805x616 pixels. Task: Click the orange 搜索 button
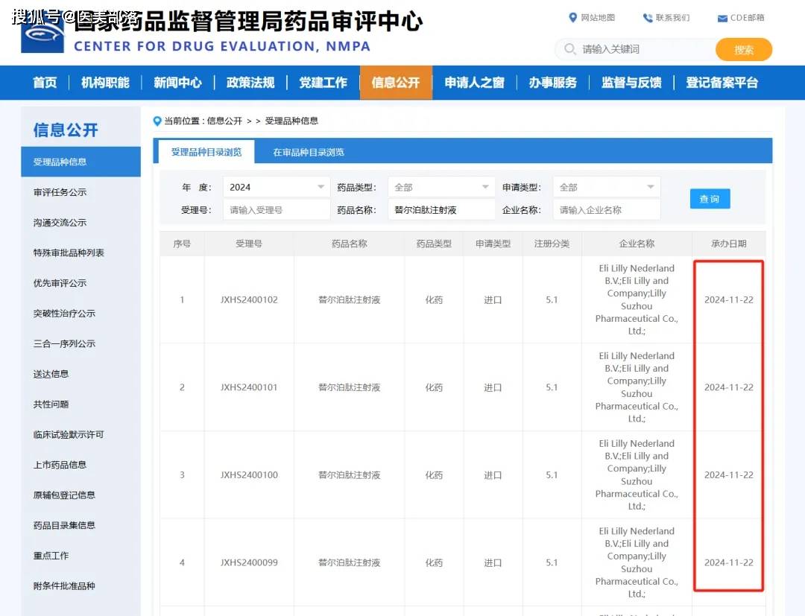743,50
